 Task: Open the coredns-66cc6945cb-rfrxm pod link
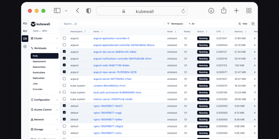pyautogui.click(x=110, y=86)
